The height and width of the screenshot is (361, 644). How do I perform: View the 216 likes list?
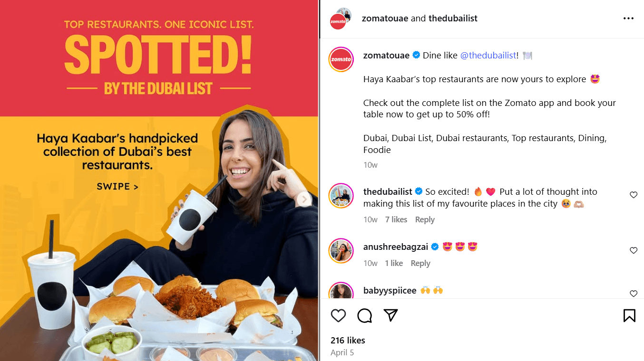click(x=348, y=340)
